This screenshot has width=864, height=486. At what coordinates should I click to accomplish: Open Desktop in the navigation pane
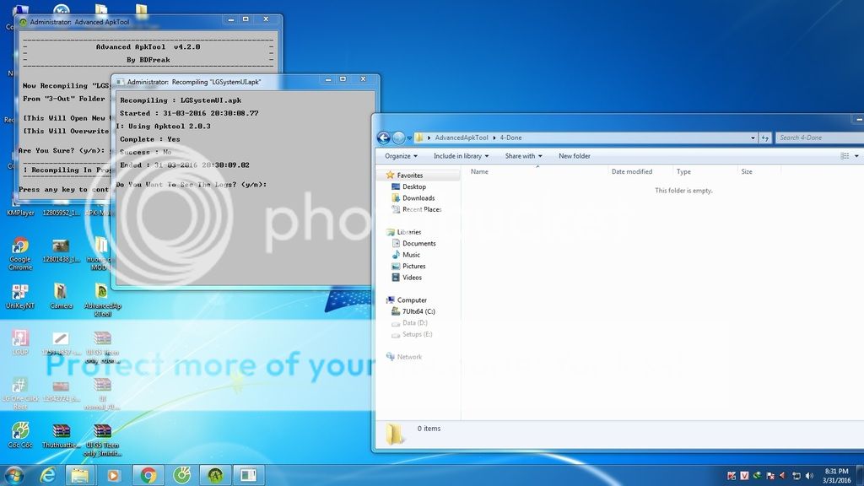[408, 186]
